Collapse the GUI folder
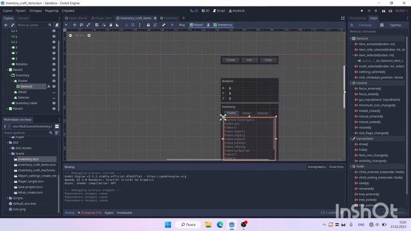 coord(7,142)
